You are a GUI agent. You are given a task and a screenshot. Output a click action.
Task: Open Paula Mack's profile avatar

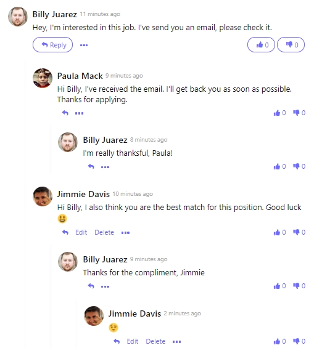(43, 78)
